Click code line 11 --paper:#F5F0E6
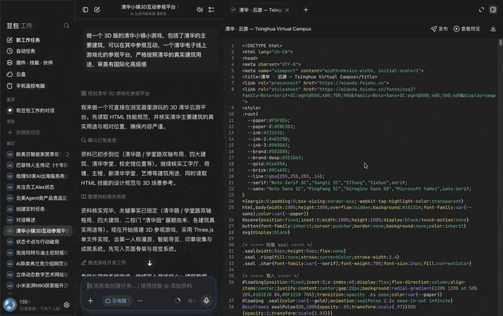The image size is (503, 316). (x=269, y=121)
